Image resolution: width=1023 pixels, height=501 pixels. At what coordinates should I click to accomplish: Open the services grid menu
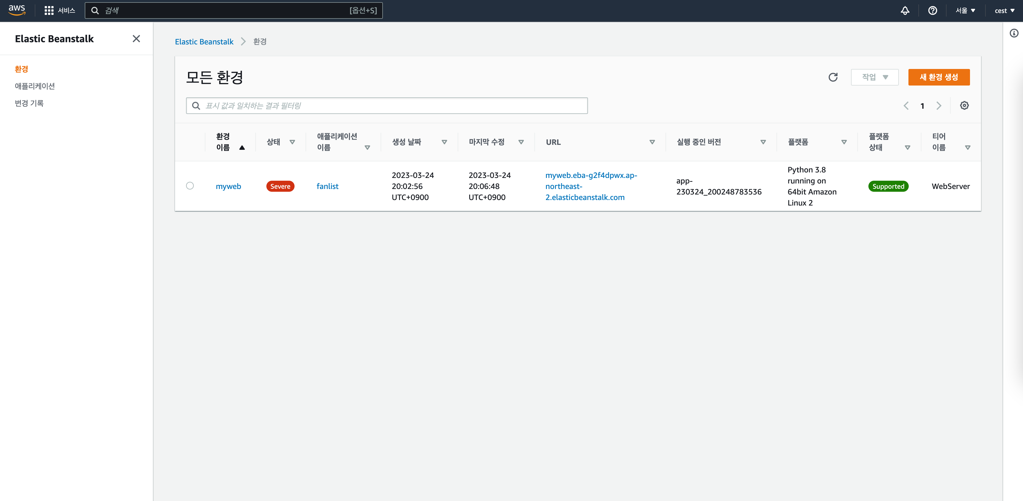pyautogui.click(x=49, y=11)
